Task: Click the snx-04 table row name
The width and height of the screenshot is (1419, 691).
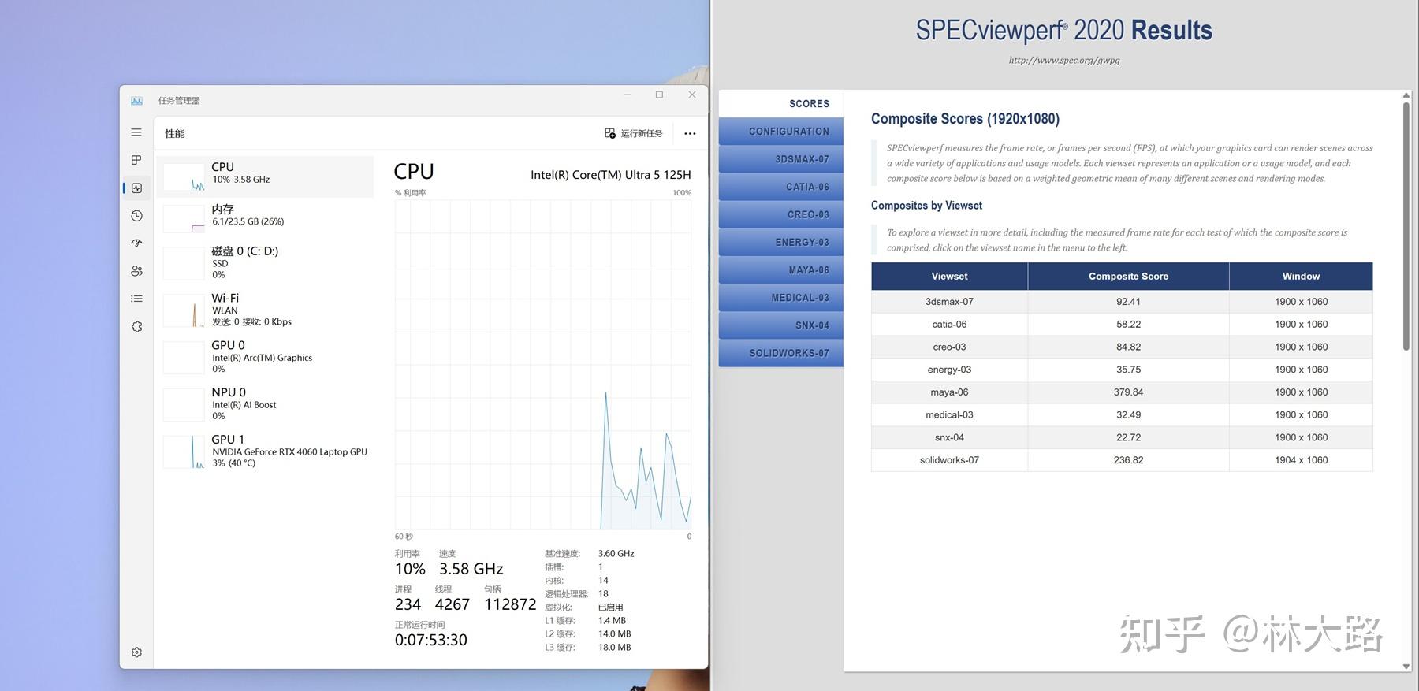Action: click(949, 437)
